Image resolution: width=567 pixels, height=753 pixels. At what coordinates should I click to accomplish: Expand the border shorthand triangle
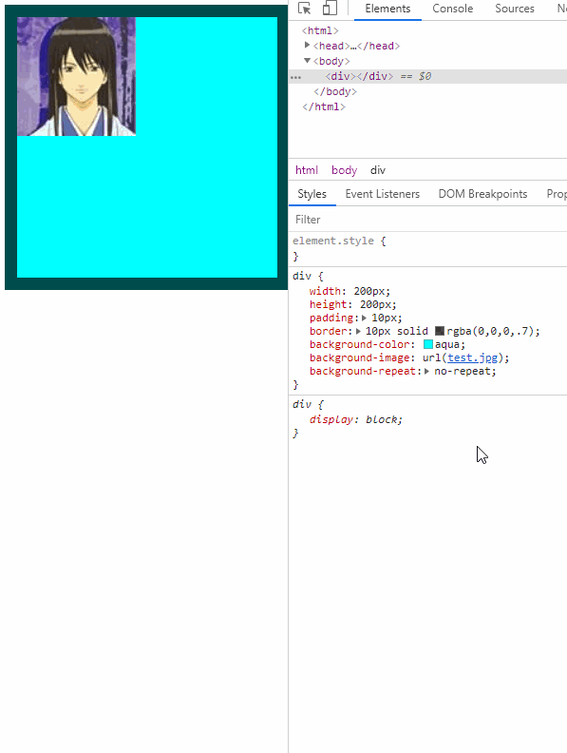point(358,332)
